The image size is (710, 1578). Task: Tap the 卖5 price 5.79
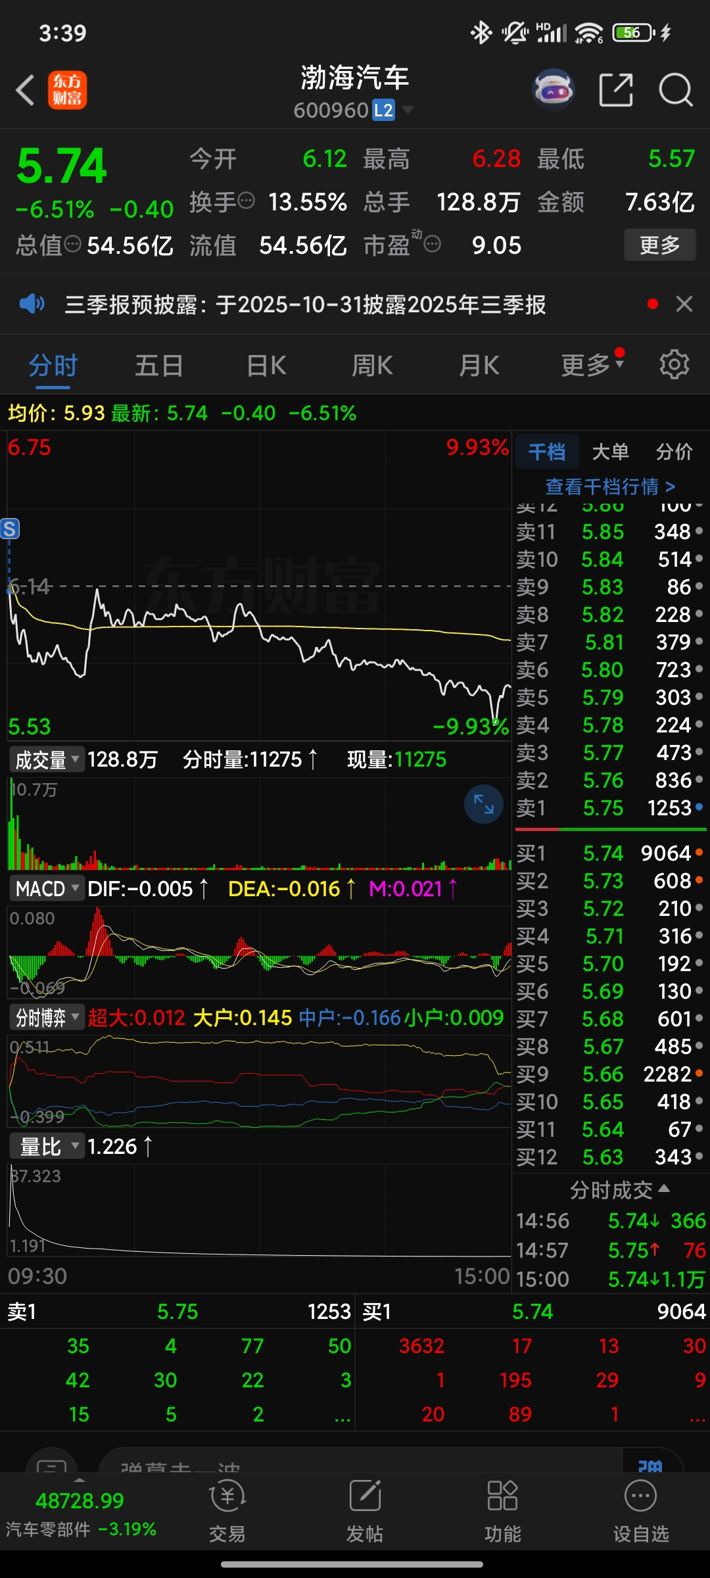[603, 697]
